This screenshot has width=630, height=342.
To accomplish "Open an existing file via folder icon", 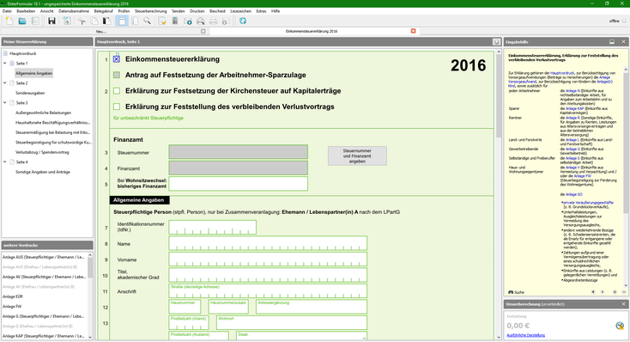I will coord(22,21).
